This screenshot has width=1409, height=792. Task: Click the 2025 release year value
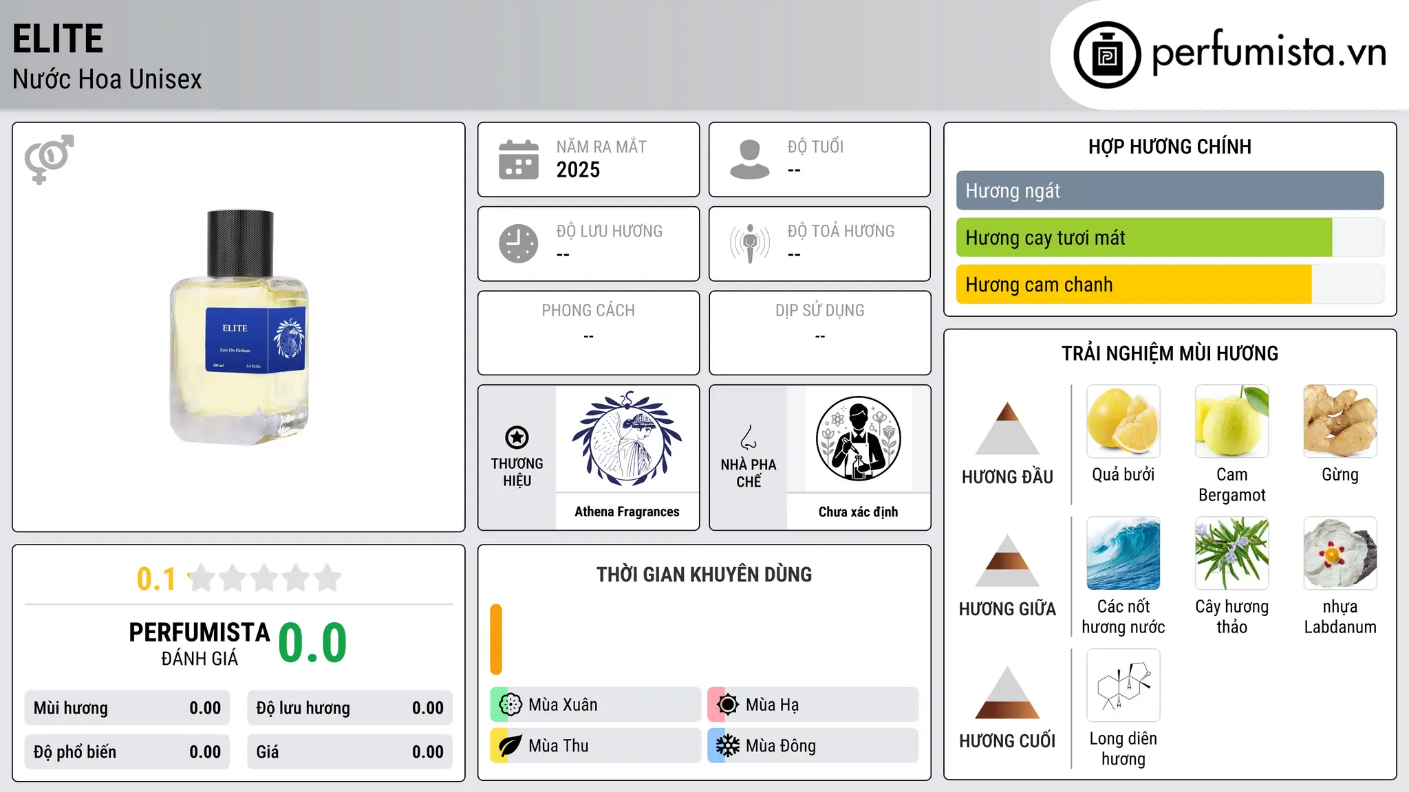tap(578, 170)
